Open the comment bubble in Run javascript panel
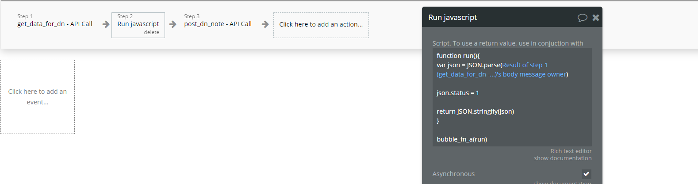 (x=582, y=18)
